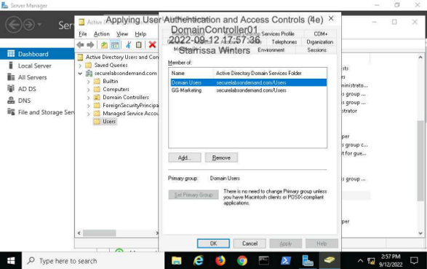Switch to Environment tab
427x269 pixels.
[271, 50]
